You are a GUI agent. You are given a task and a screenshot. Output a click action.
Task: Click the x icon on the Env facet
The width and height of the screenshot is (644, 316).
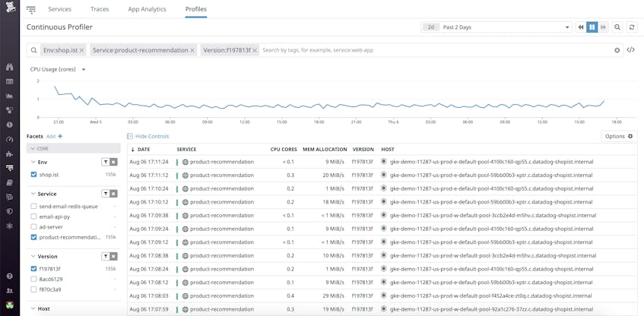coord(114,162)
